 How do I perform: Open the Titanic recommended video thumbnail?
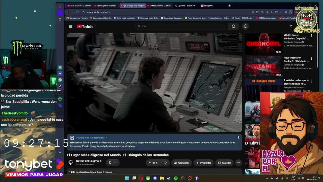(x=263, y=66)
